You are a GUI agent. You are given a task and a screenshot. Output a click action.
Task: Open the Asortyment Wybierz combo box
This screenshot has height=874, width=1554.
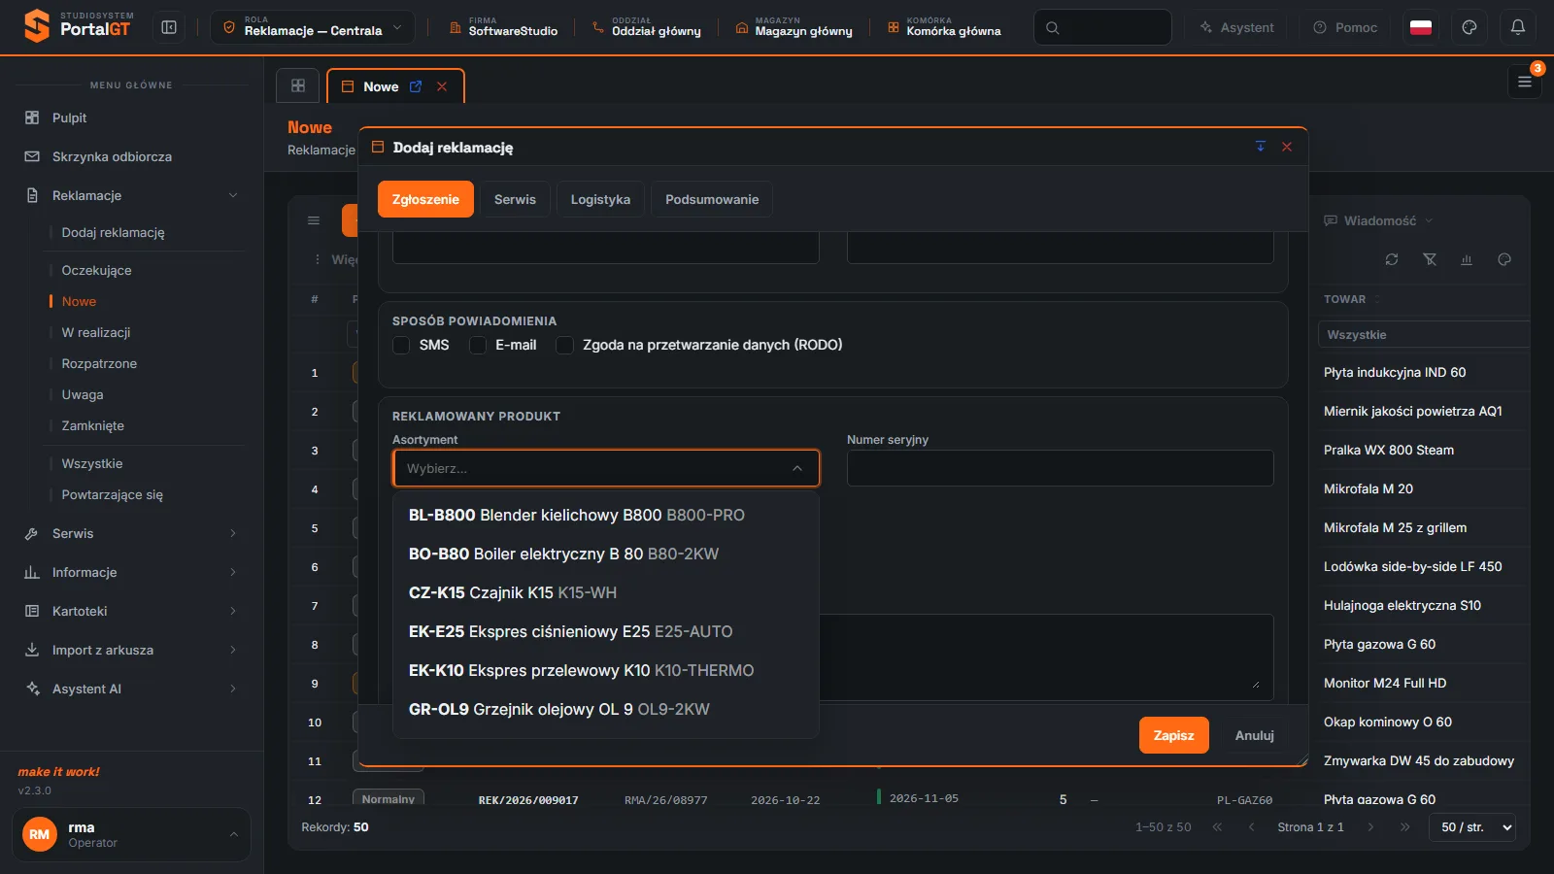click(x=606, y=468)
